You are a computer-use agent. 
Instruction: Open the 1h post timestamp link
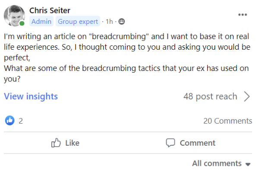pyautogui.click(x=109, y=22)
